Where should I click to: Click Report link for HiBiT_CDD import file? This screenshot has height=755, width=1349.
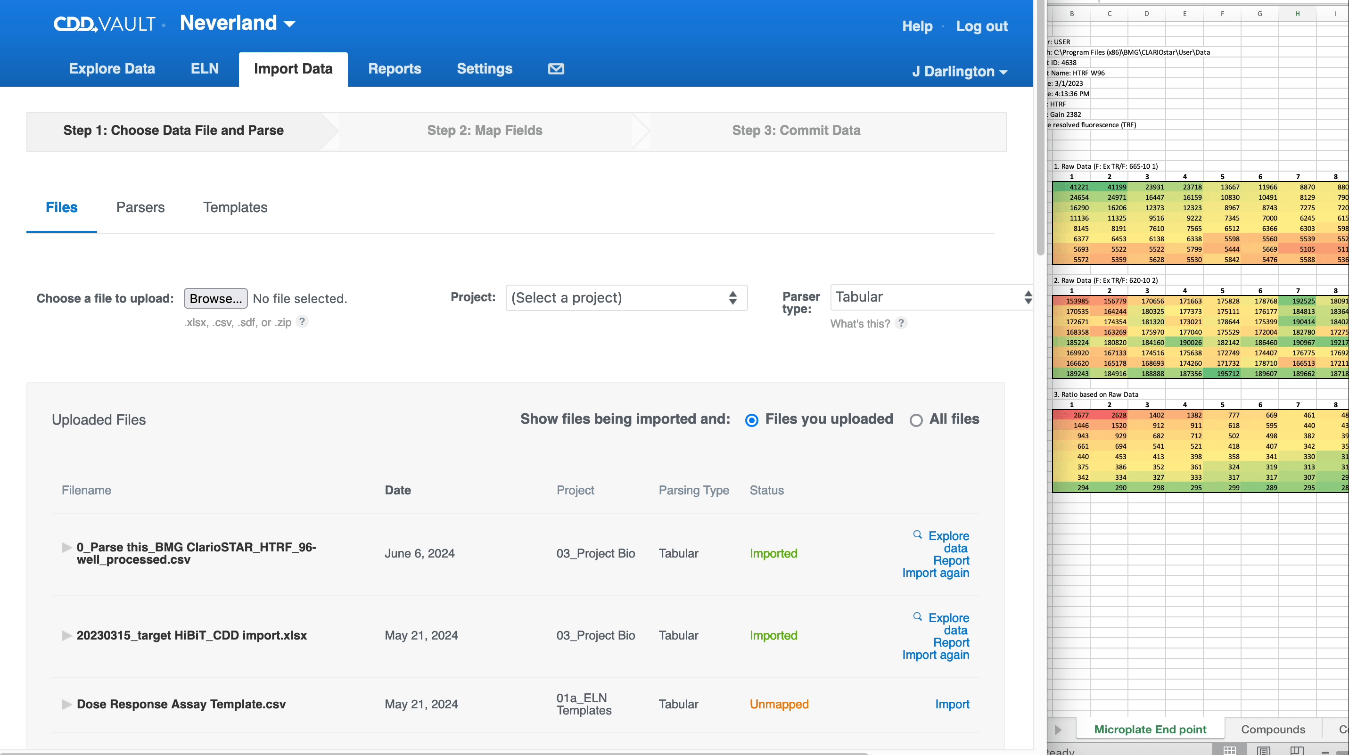pos(951,642)
